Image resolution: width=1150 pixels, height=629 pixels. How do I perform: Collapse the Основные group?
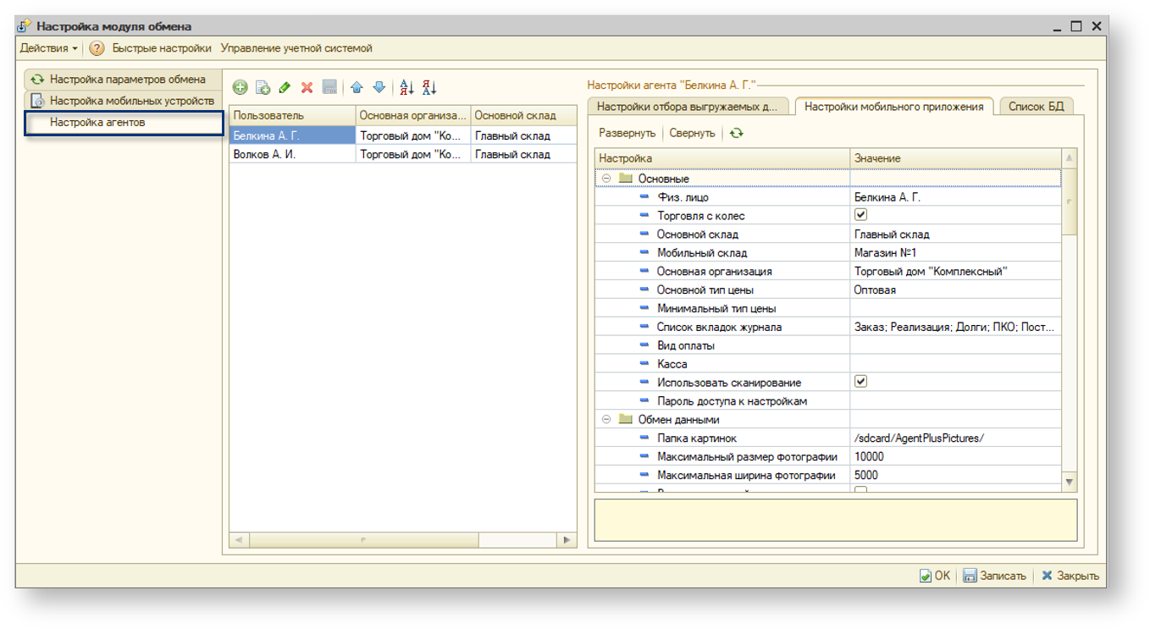(x=606, y=179)
